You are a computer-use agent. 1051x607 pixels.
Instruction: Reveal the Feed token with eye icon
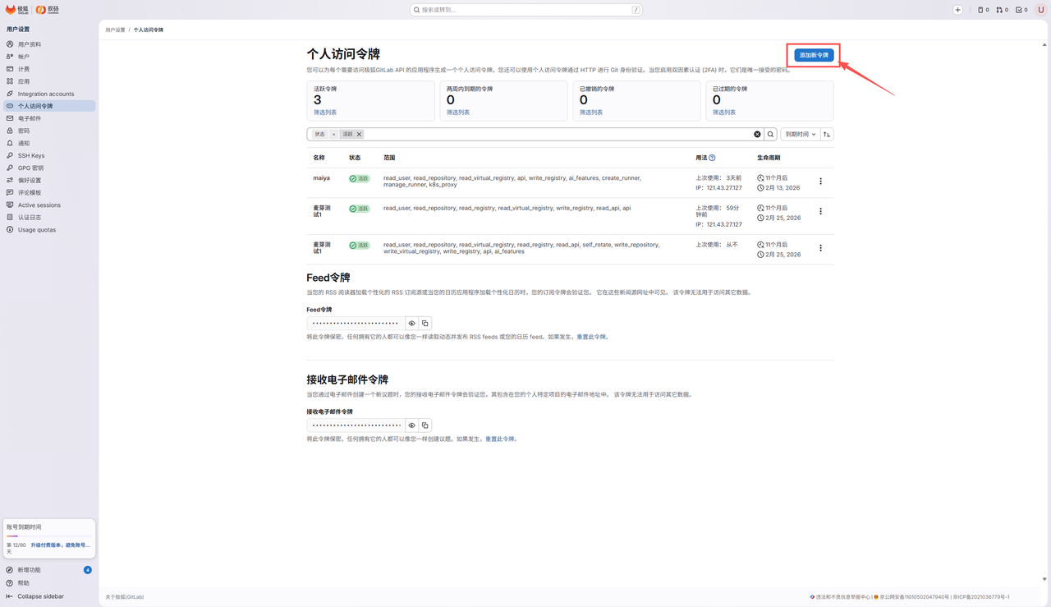tap(412, 324)
